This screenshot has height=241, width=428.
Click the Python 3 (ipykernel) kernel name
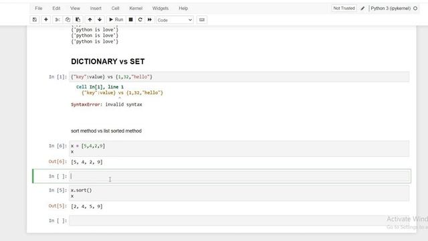point(391,9)
